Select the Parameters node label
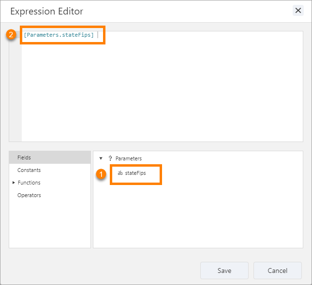 click(128, 158)
